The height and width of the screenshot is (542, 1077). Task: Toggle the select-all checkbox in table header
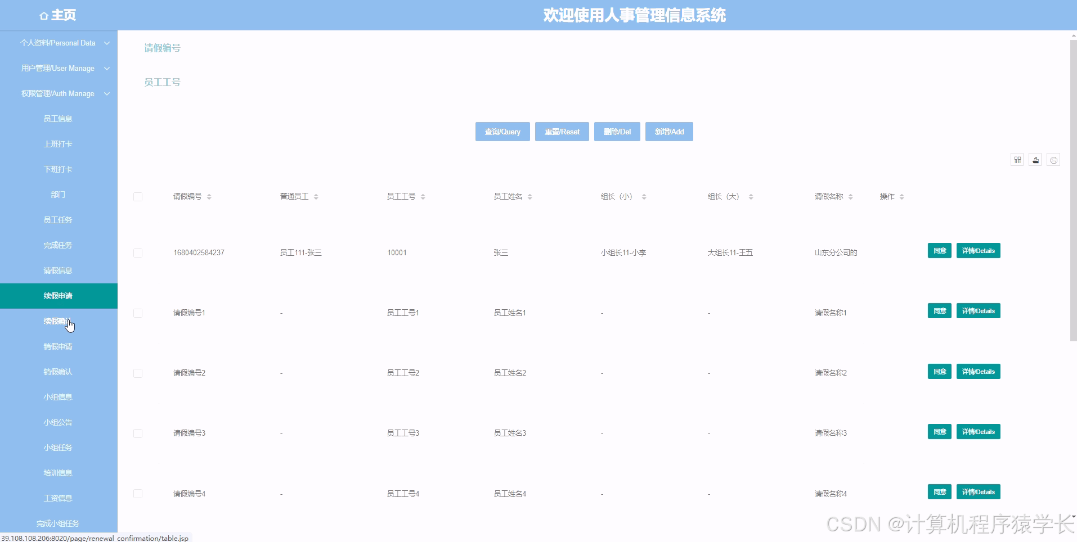[x=138, y=196]
